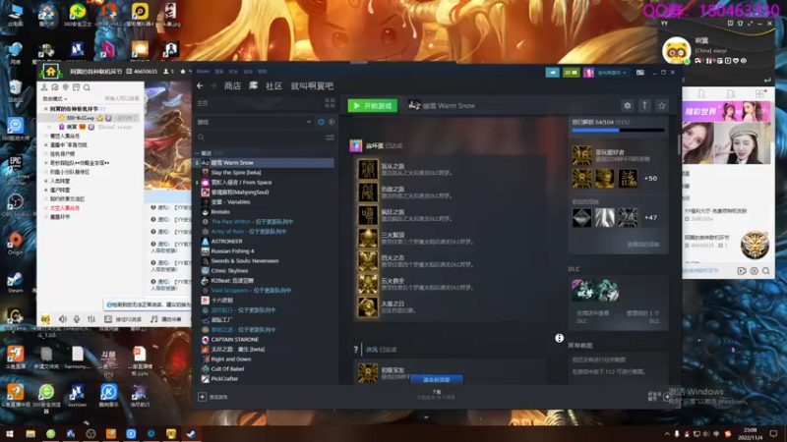Open YY audio mixer sliders icon
Viewport: 787px width, 442px height.
coord(91,319)
